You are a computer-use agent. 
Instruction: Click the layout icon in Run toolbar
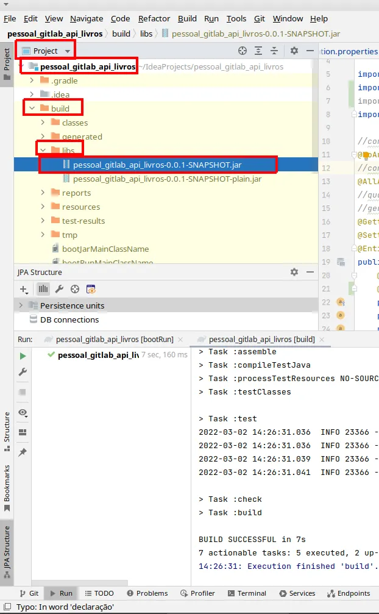click(x=23, y=432)
